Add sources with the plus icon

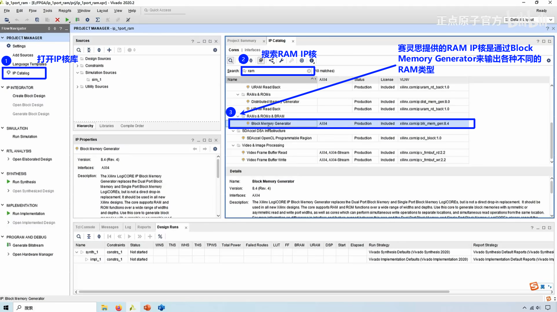click(x=109, y=50)
